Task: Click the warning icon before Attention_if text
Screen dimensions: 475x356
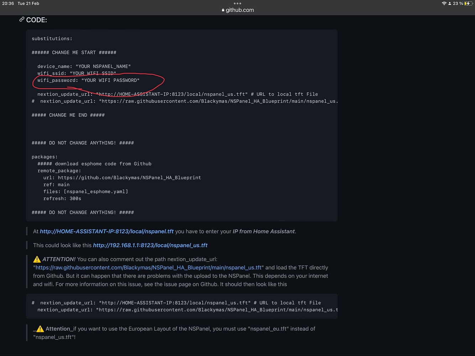Action: [40, 329]
